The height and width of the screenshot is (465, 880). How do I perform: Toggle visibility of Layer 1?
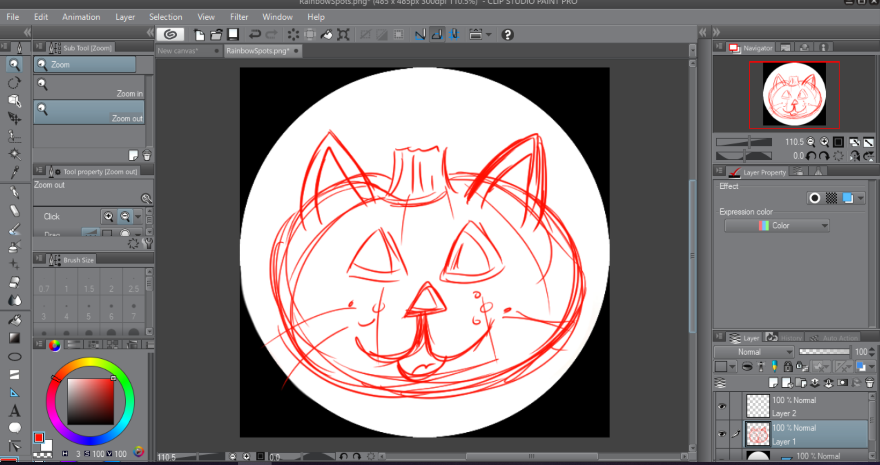tap(722, 434)
